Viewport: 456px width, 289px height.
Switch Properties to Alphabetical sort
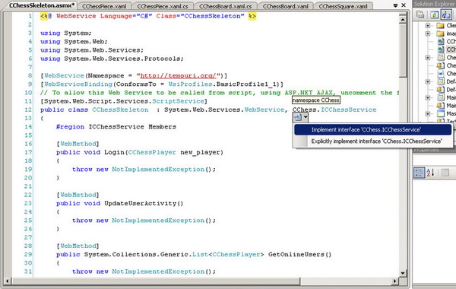pyautogui.click(x=430, y=173)
